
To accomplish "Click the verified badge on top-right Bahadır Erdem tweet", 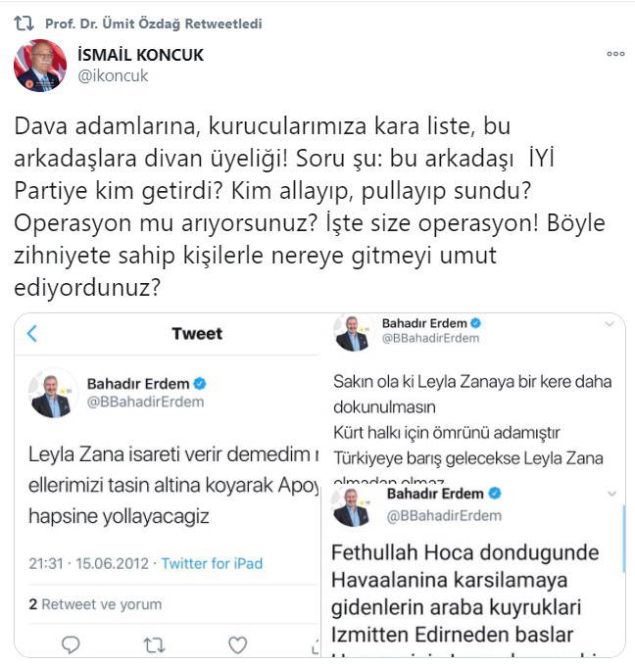I will pos(475,323).
